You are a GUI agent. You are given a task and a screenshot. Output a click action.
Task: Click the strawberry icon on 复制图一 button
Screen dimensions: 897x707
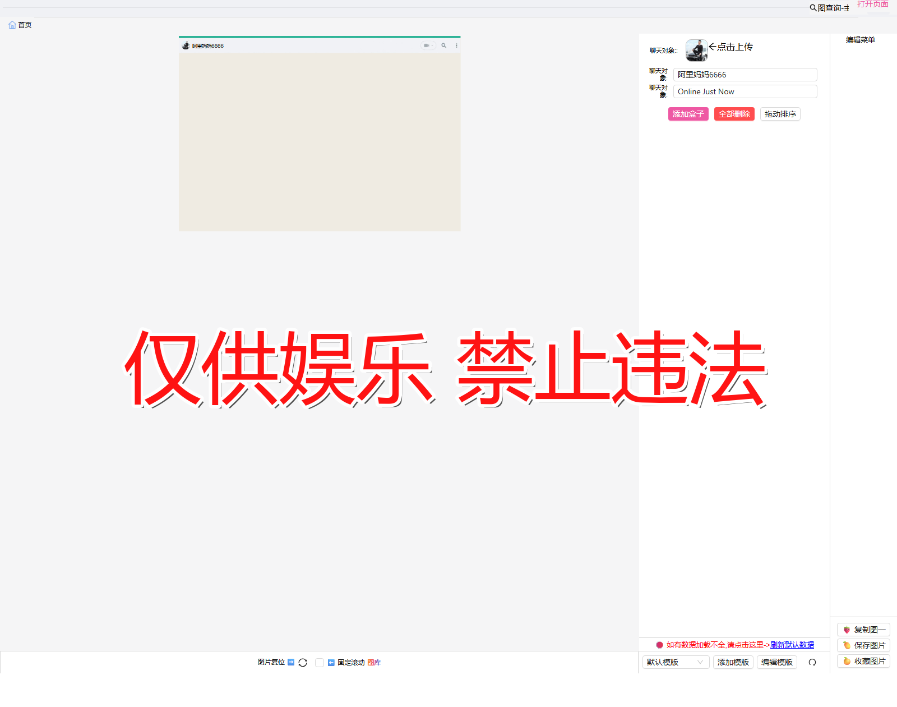847,629
